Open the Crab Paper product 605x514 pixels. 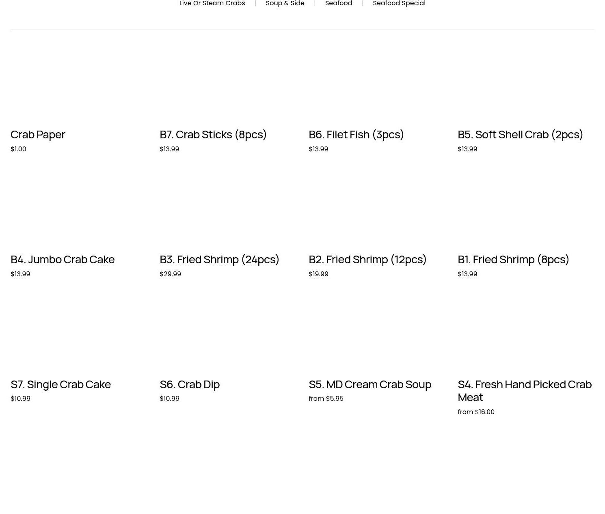coord(38,134)
